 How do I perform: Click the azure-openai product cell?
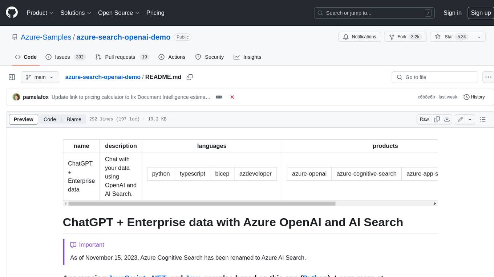(309, 174)
